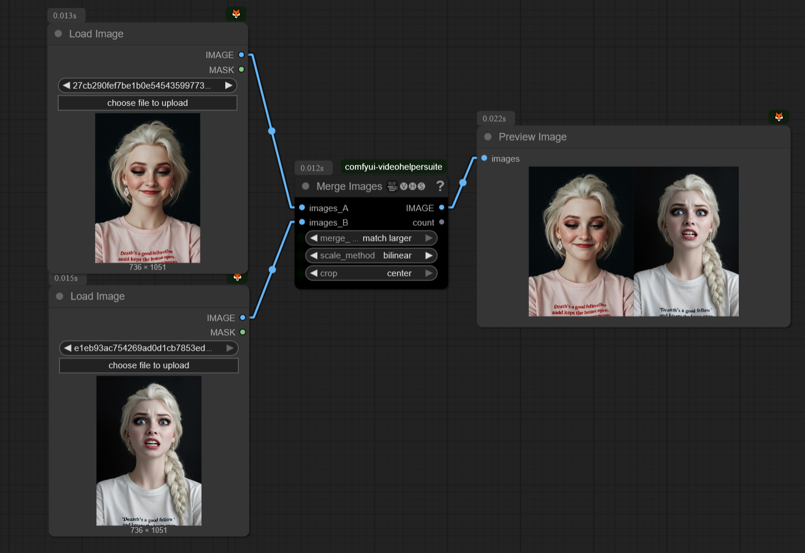This screenshot has height=553, width=805.
Task: Click the bottom Load Image node title
Action: coord(97,296)
